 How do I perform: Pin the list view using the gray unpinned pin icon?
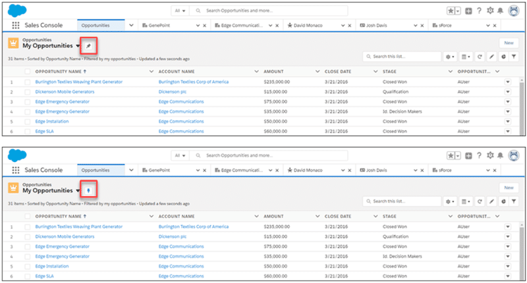coord(88,46)
